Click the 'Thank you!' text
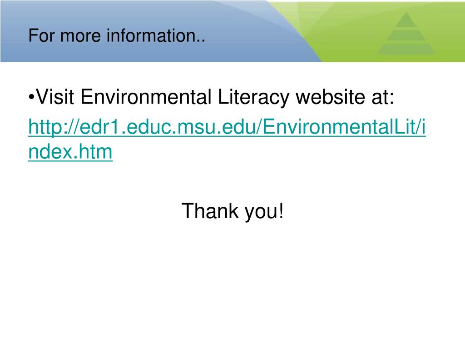 pos(232,211)
